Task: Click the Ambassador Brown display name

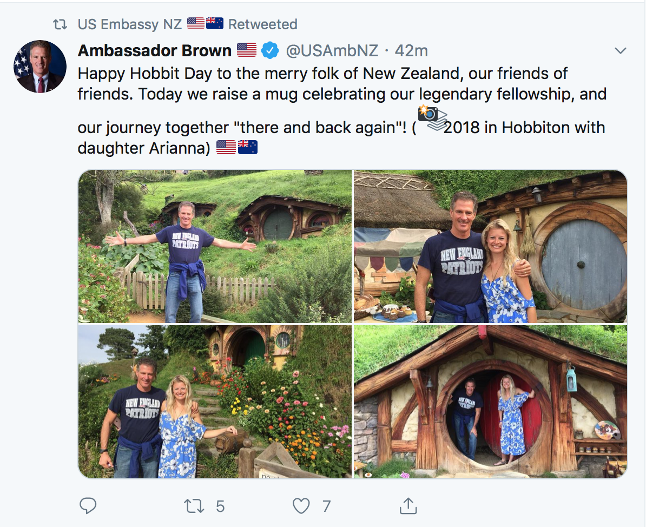Action: click(x=155, y=51)
